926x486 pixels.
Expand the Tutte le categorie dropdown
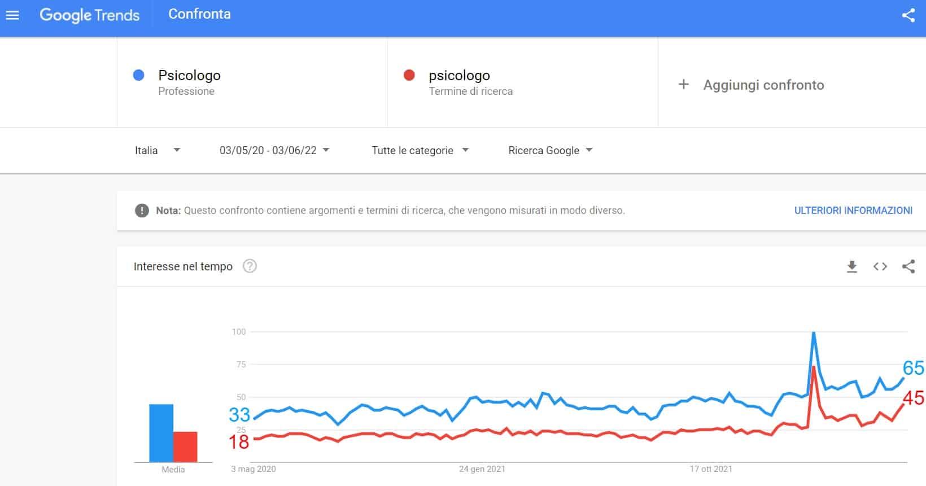pyautogui.click(x=420, y=150)
